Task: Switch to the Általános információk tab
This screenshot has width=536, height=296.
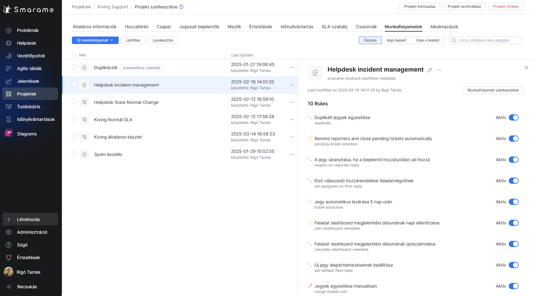Action: pos(94,27)
